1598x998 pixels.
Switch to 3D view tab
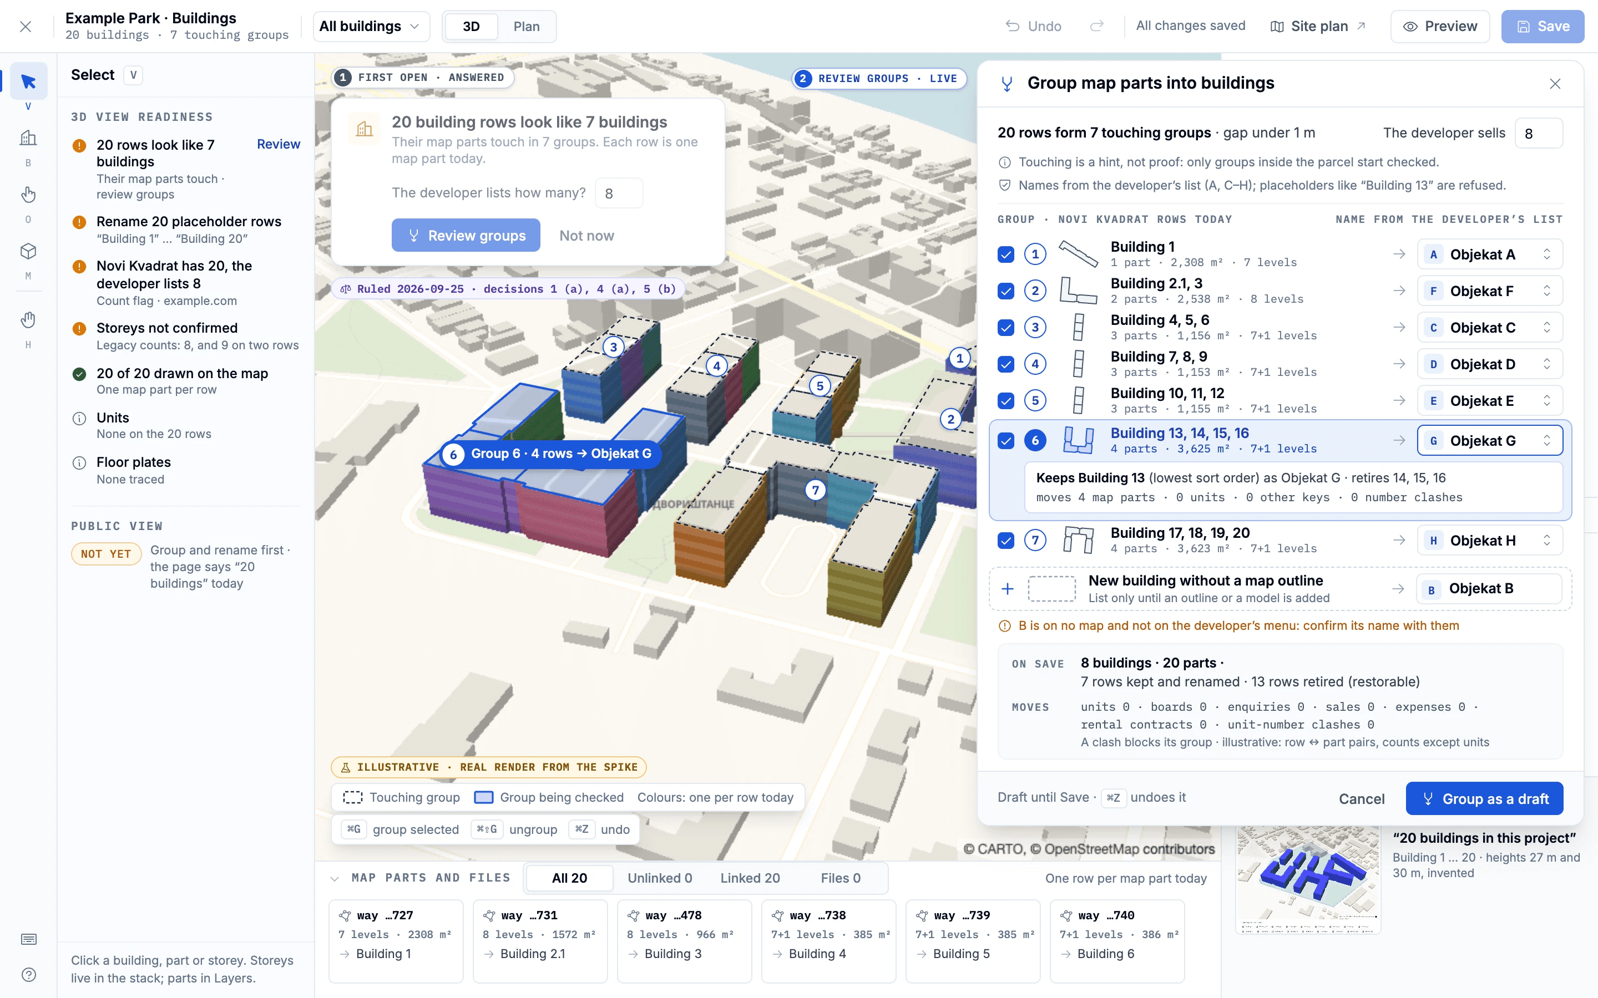coord(471,27)
